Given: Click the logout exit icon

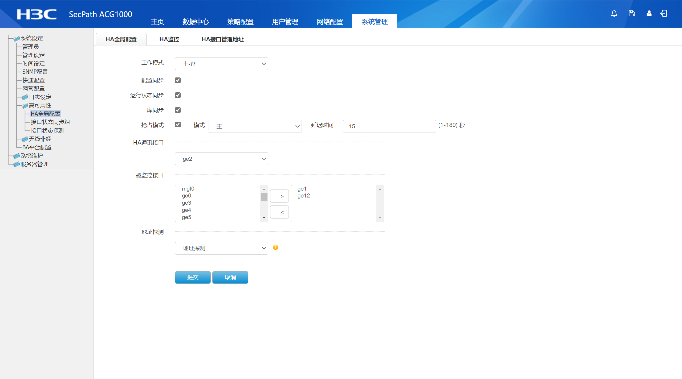Looking at the screenshot, I should coord(664,13).
